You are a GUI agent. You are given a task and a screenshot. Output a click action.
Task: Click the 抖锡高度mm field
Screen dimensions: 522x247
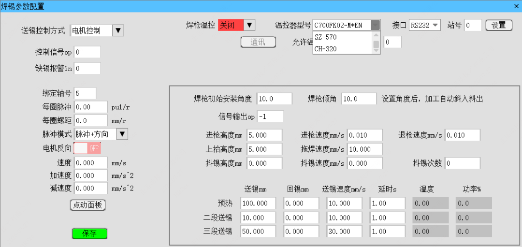[x=264, y=163]
